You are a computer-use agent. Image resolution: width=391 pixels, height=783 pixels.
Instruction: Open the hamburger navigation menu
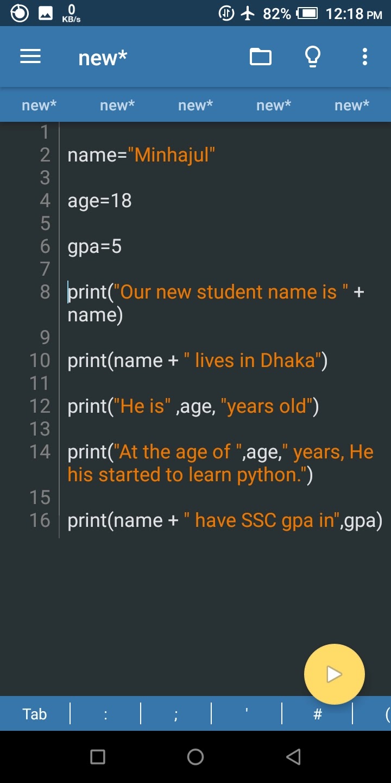coord(30,57)
